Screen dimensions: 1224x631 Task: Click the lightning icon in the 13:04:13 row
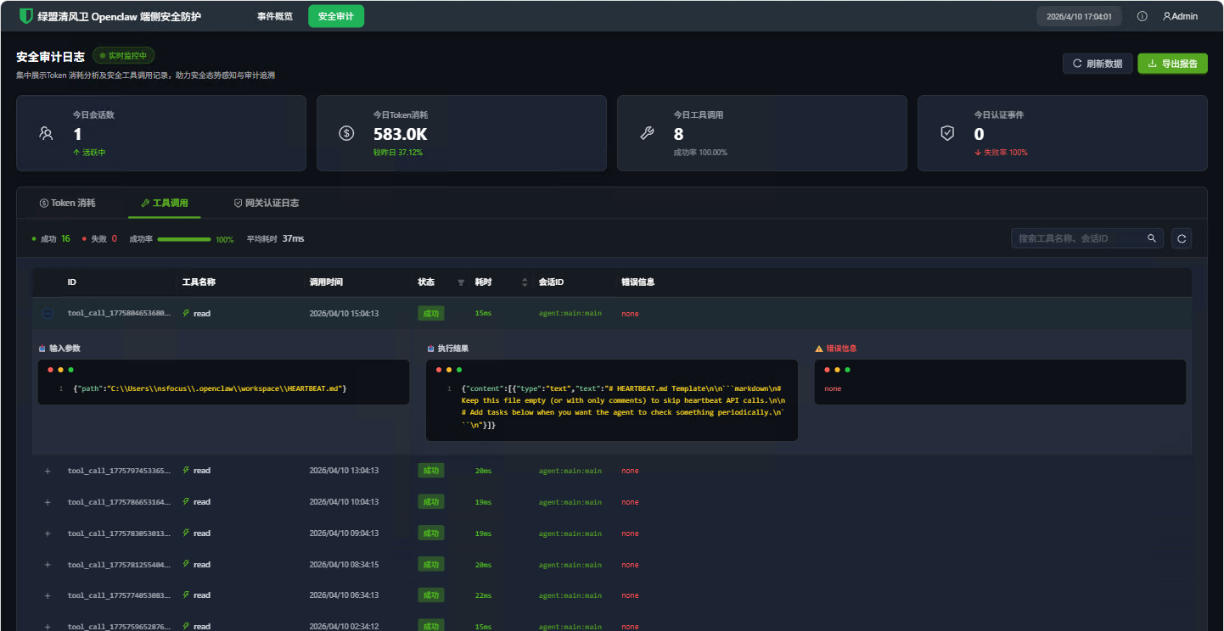point(186,470)
